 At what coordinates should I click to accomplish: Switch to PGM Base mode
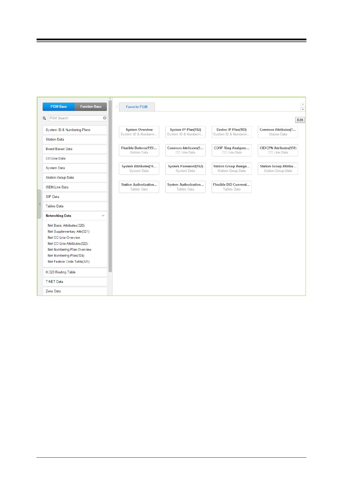[x=59, y=107]
